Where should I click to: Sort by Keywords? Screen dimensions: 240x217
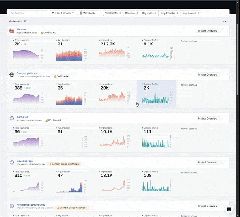coord(149,13)
